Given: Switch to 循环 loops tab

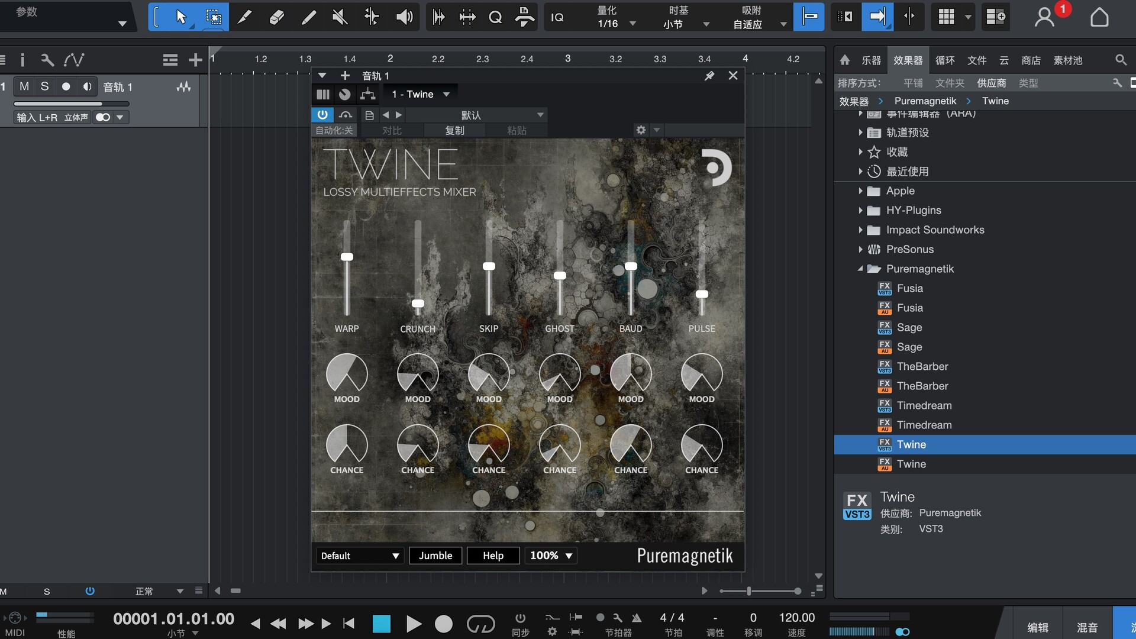Looking at the screenshot, I should (x=945, y=60).
